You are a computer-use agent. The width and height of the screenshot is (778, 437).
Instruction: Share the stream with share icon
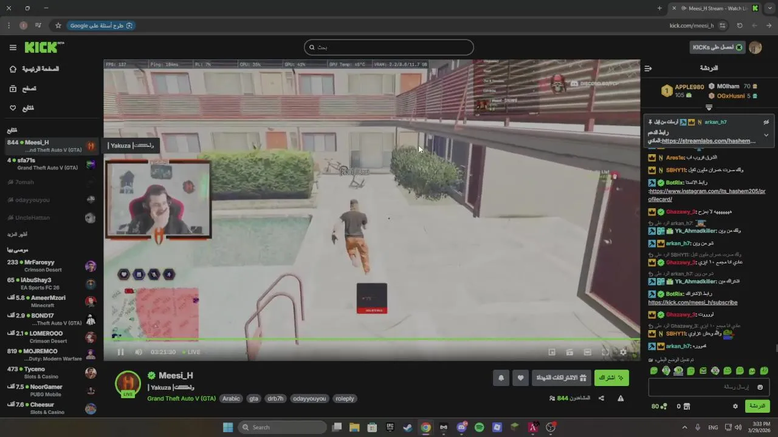(601, 399)
